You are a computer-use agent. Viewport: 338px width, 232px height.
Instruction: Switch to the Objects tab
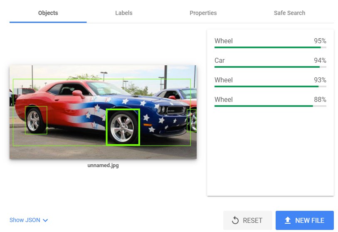[48, 13]
